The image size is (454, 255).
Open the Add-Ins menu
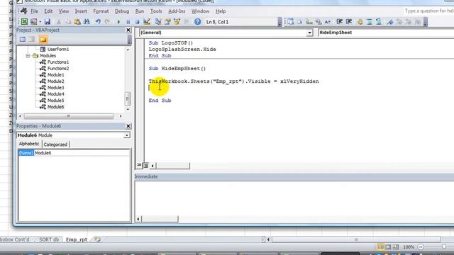177,11
